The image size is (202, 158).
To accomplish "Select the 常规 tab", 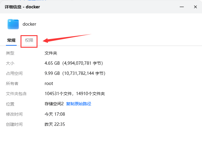I will click(11, 40).
